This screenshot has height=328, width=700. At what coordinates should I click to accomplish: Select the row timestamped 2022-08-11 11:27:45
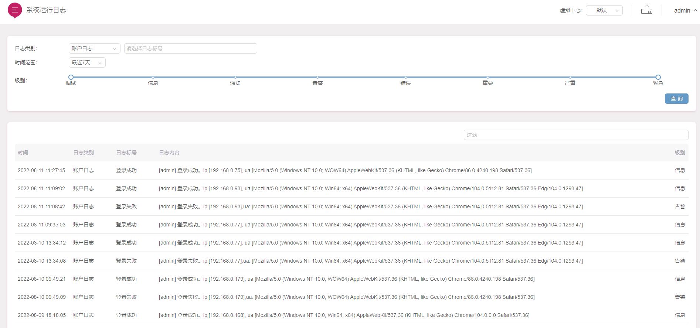coord(351,170)
